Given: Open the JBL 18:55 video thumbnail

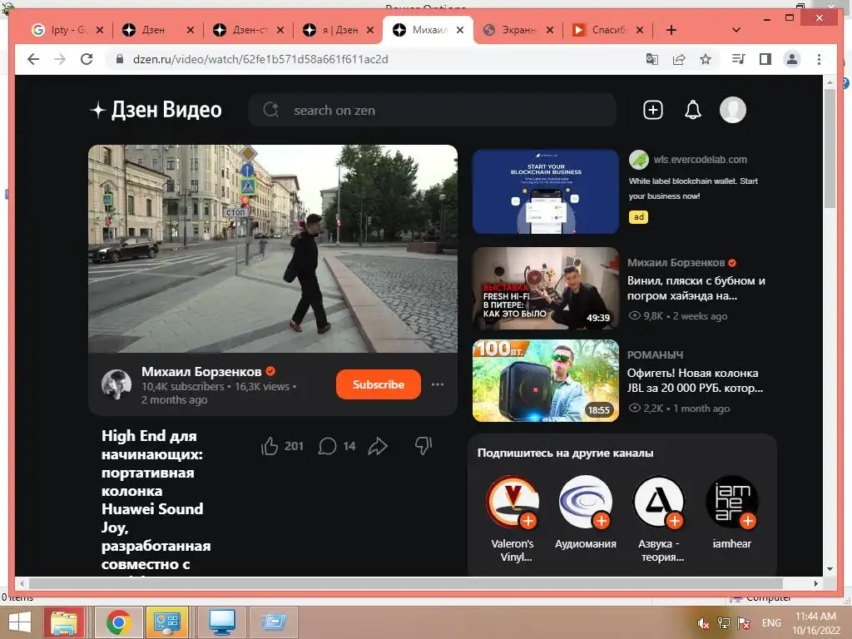Looking at the screenshot, I should [546, 381].
